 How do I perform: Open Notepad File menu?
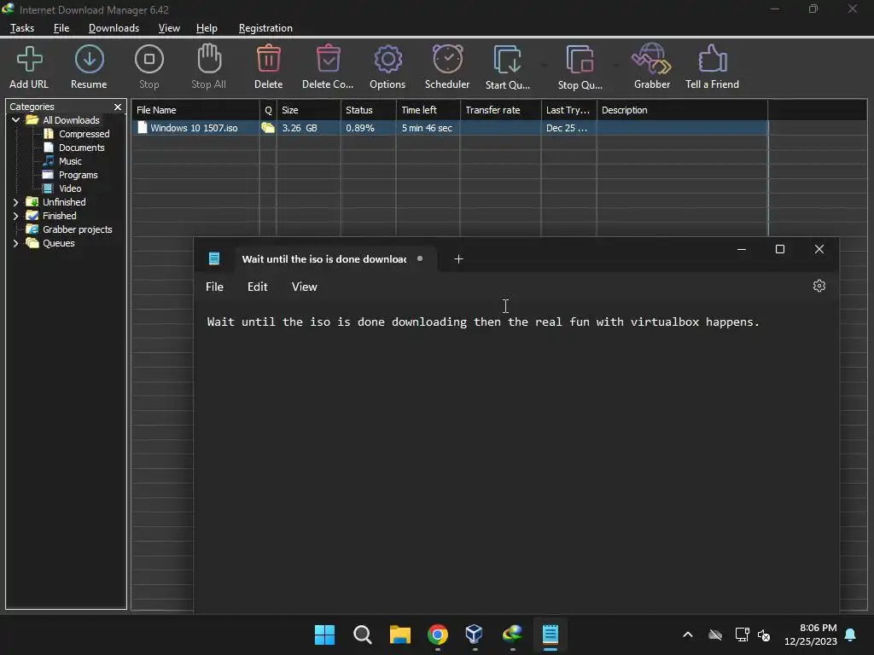[x=214, y=287]
